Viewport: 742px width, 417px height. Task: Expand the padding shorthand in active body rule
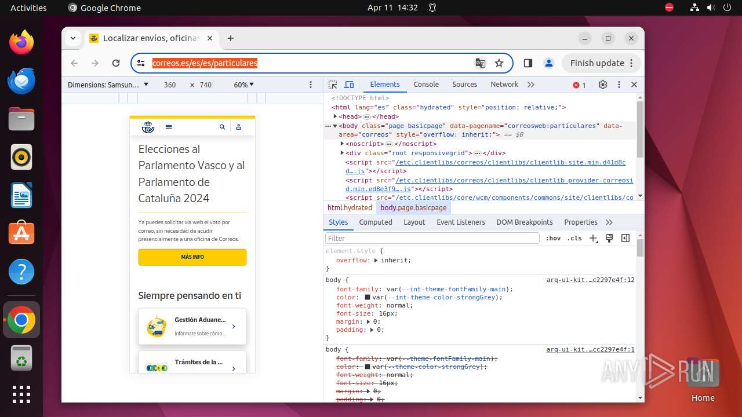click(x=372, y=330)
